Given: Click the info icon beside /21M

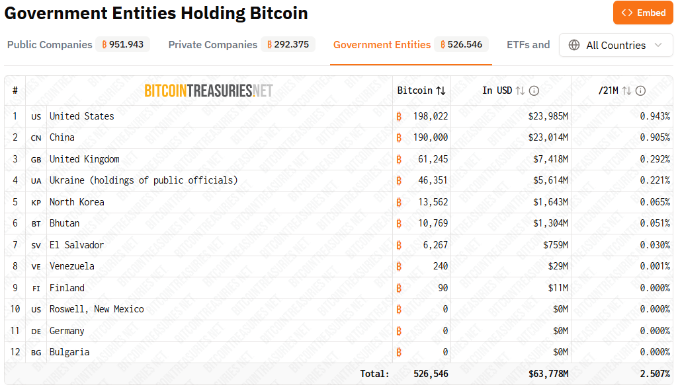Looking at the screenshot, I should [640, 90].
